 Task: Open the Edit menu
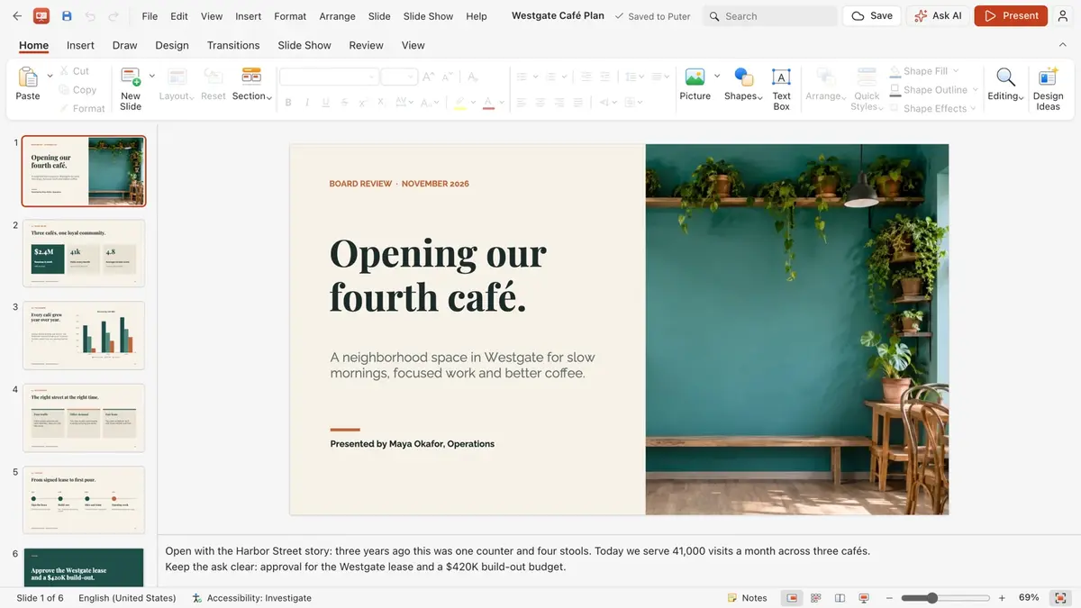point(179,16)
